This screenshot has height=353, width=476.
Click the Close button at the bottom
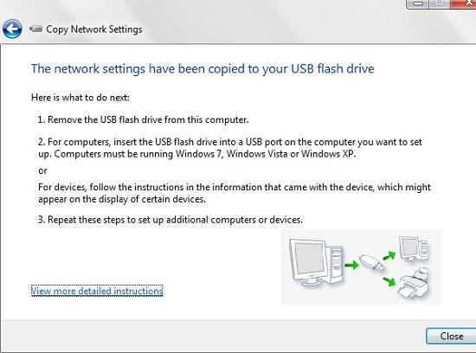tap(451, 336)
